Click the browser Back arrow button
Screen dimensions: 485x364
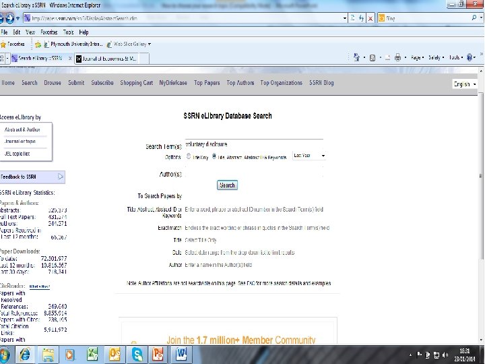1,19
